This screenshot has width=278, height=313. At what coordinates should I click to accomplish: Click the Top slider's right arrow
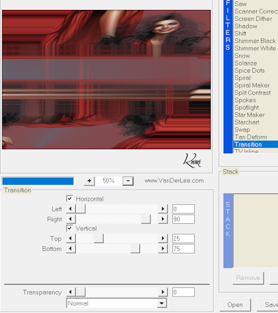[163, 238]
